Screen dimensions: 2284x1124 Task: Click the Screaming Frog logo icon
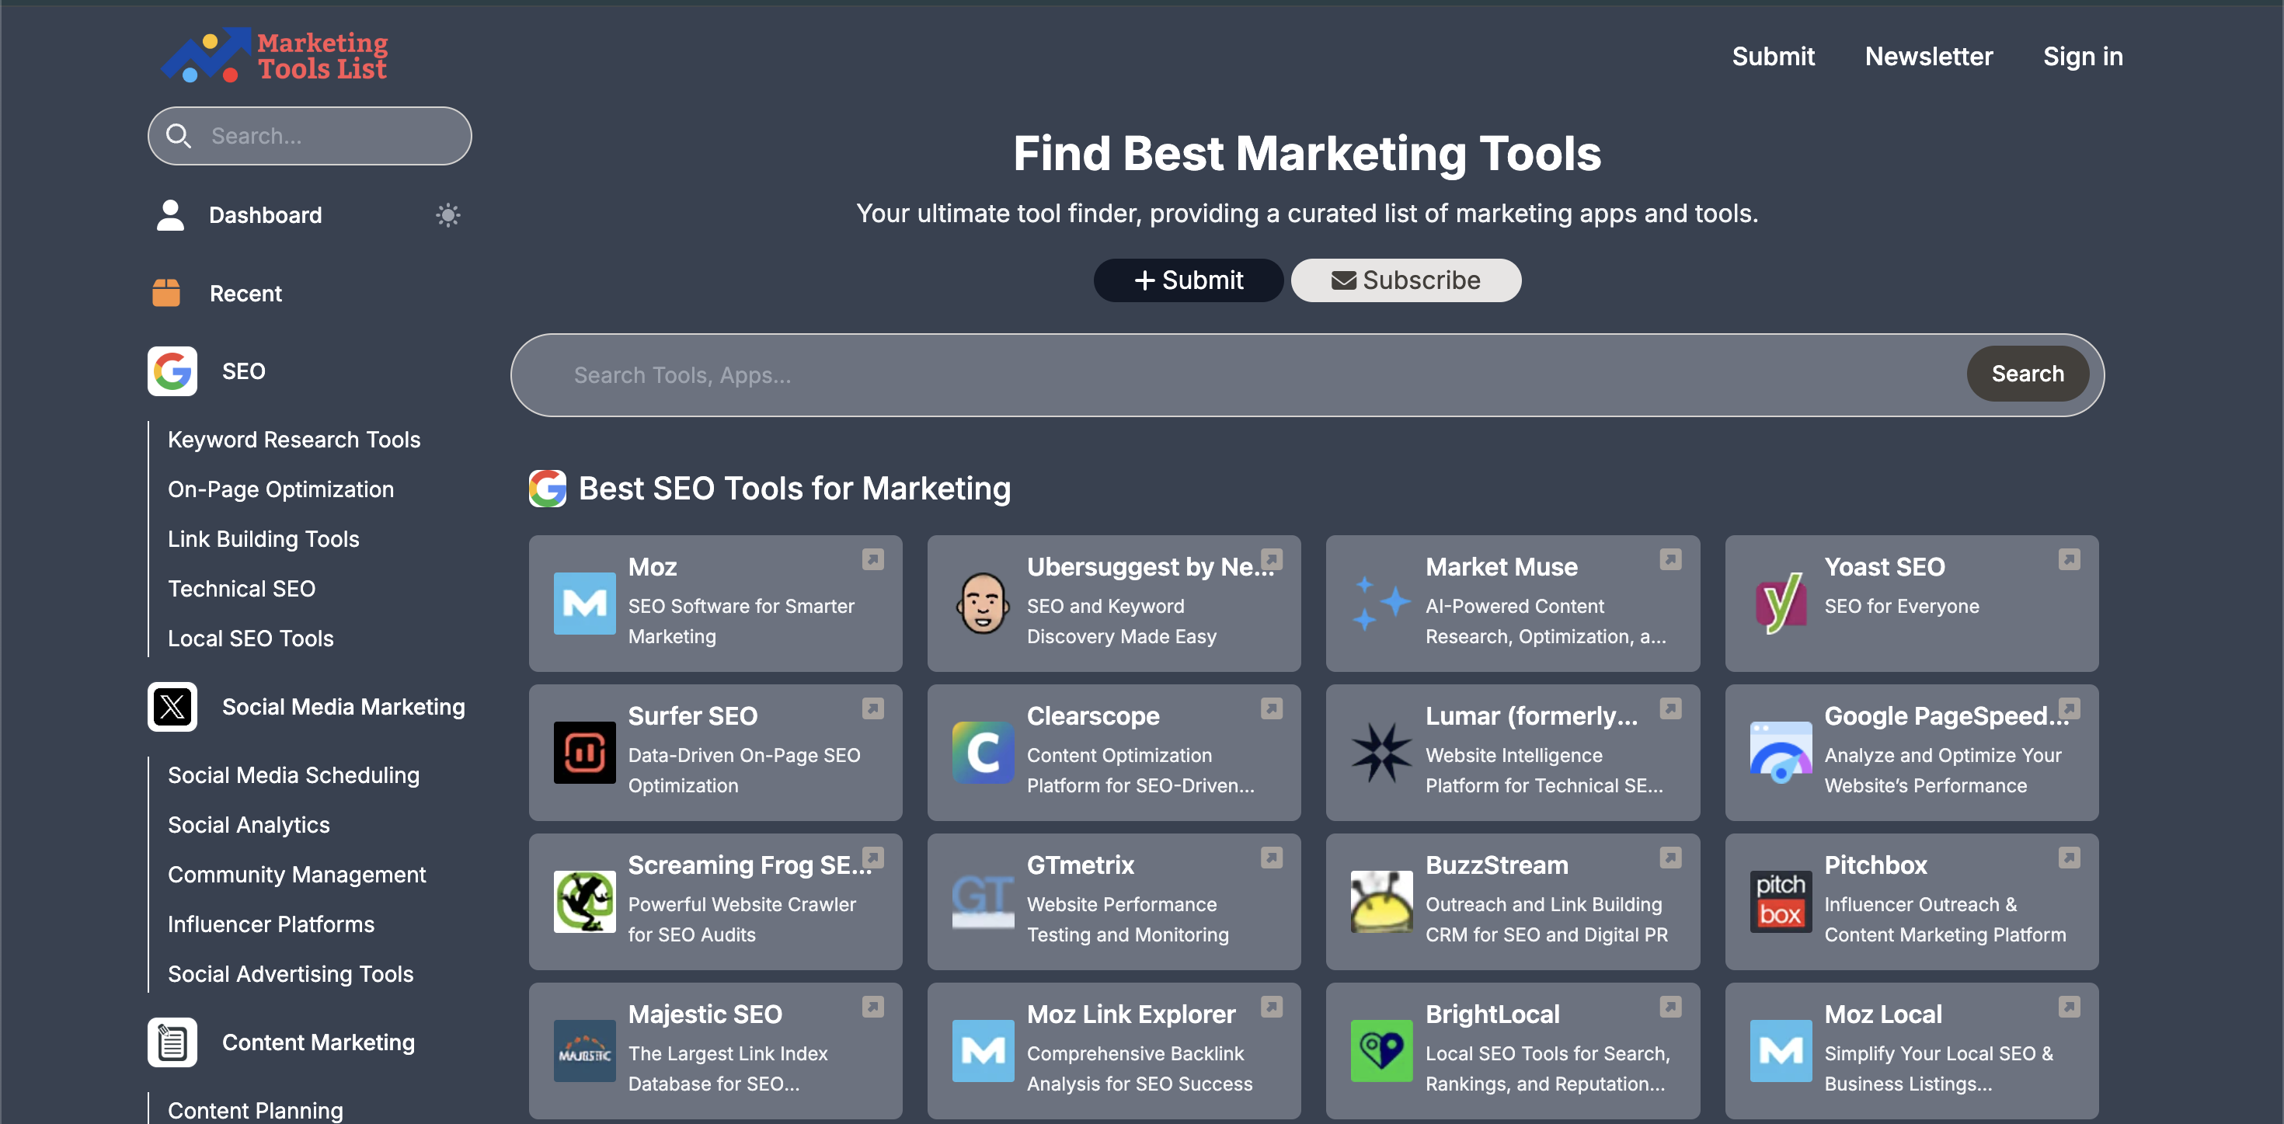pyautogui.click(x=584, y=902)
